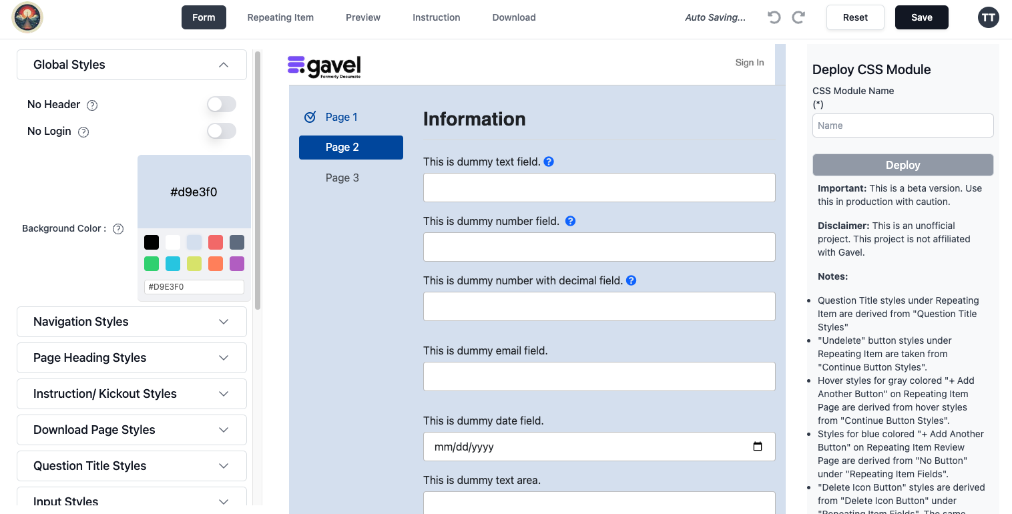
Task: Click the redo arrow icon
Action: (x=798, y=17)
